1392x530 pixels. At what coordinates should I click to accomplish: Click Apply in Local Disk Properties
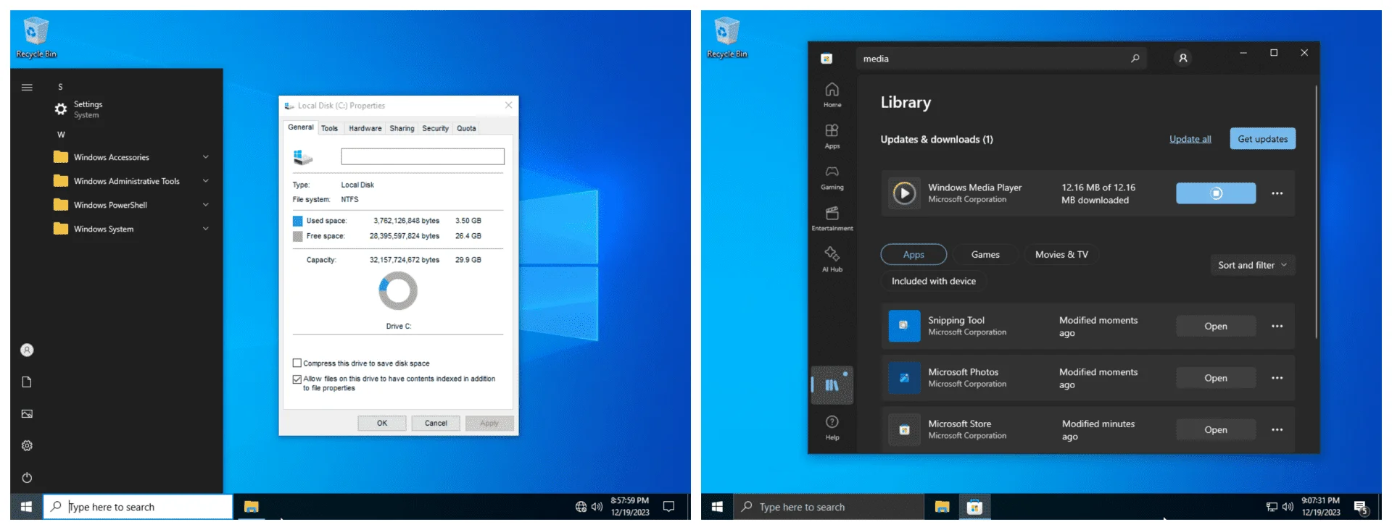click(489, 423)
